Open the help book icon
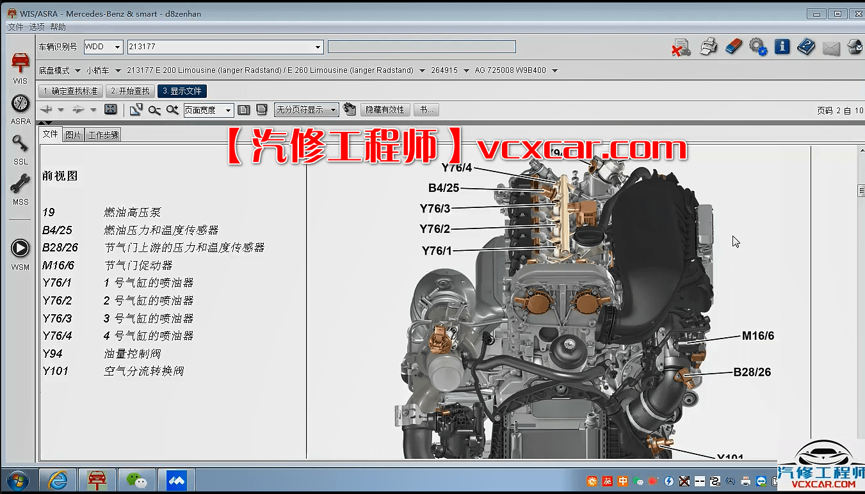Image resolution: width=865 pixels, height=494 pixels. click(x=806, y=47)
